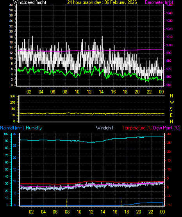Image resolution: width=182 pixels, height=217 pixels.
Task: Click the 14 hour label under windspeed chart
Action: pyautogui.click(x=101, y=92)
